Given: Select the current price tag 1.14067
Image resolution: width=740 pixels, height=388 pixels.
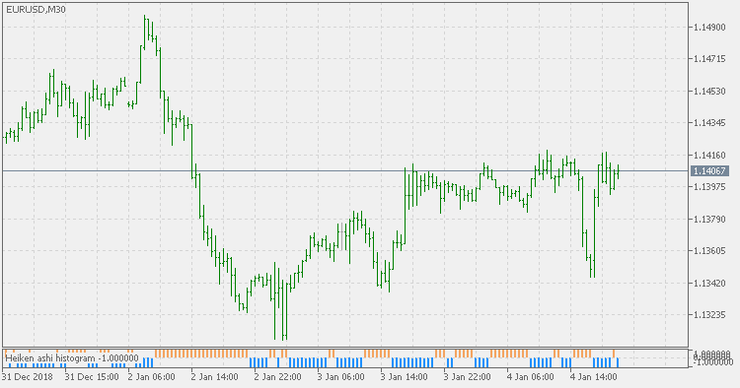Looking at the screenshot, I should click(x=710, y=171).
